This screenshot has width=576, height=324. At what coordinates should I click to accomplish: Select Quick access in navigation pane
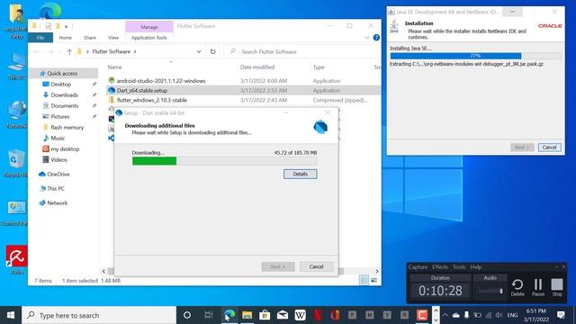click(x=62, y=74)
